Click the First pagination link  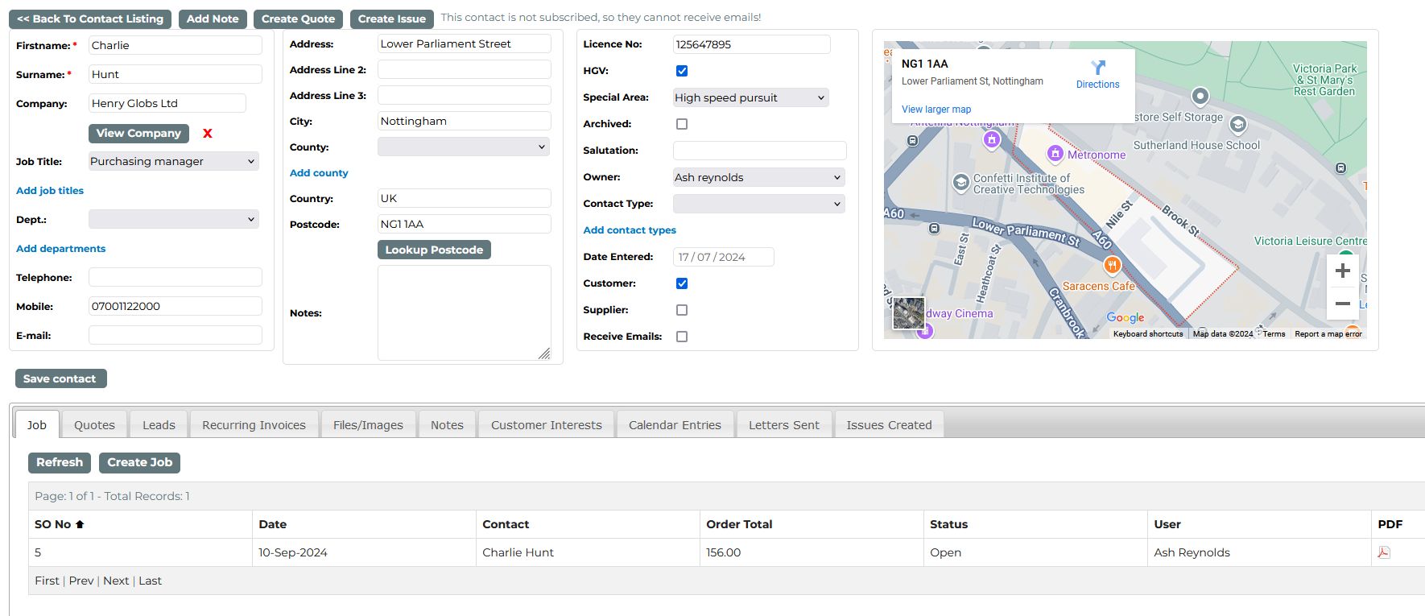tap(47, 581)
